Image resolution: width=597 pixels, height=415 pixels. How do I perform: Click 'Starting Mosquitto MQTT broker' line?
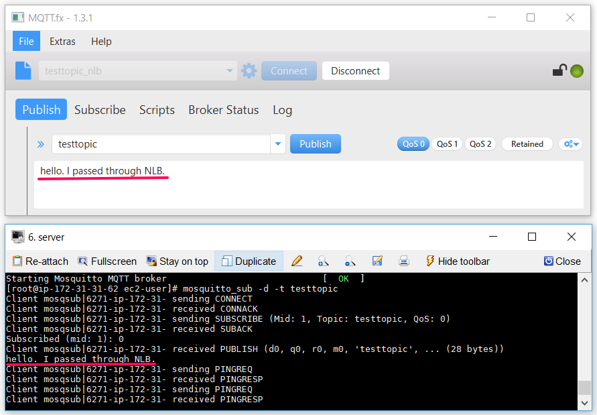tap(86, 279)
